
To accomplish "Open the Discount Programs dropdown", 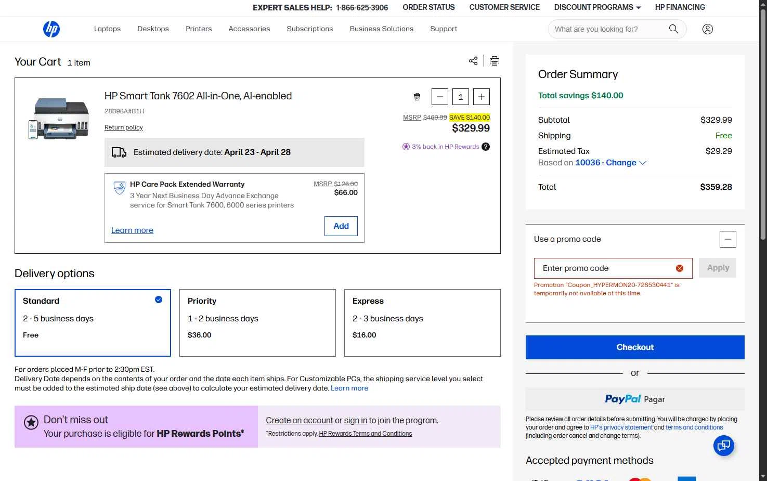I will click(x=597, y=7).
